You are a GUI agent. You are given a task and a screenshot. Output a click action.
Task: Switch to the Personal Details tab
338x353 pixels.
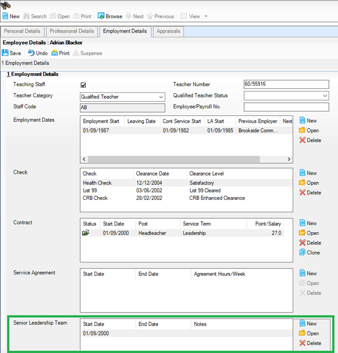point(22,31)
